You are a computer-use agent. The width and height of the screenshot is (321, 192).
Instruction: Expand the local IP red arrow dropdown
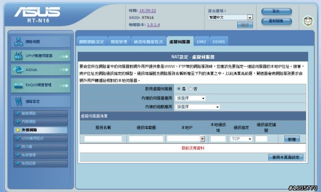coord(202,138)
